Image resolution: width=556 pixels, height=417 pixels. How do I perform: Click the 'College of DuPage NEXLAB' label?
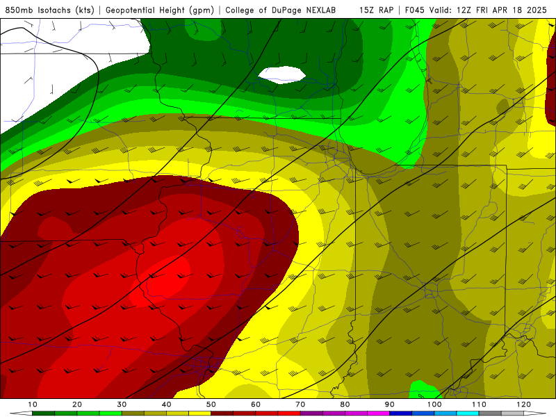pos(281,10)
